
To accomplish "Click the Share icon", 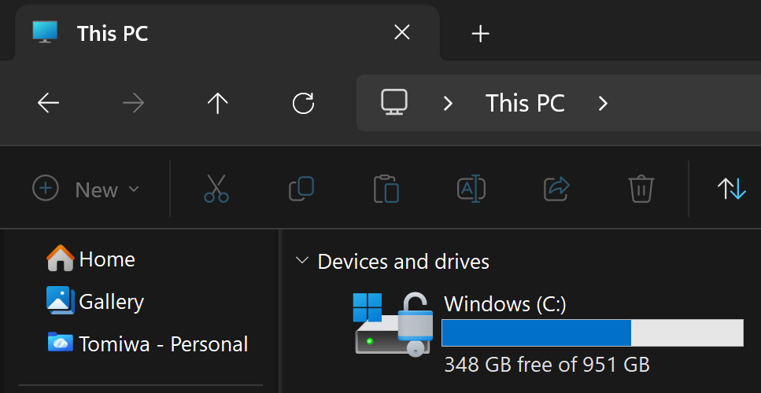I will click(x=556, y=189).
